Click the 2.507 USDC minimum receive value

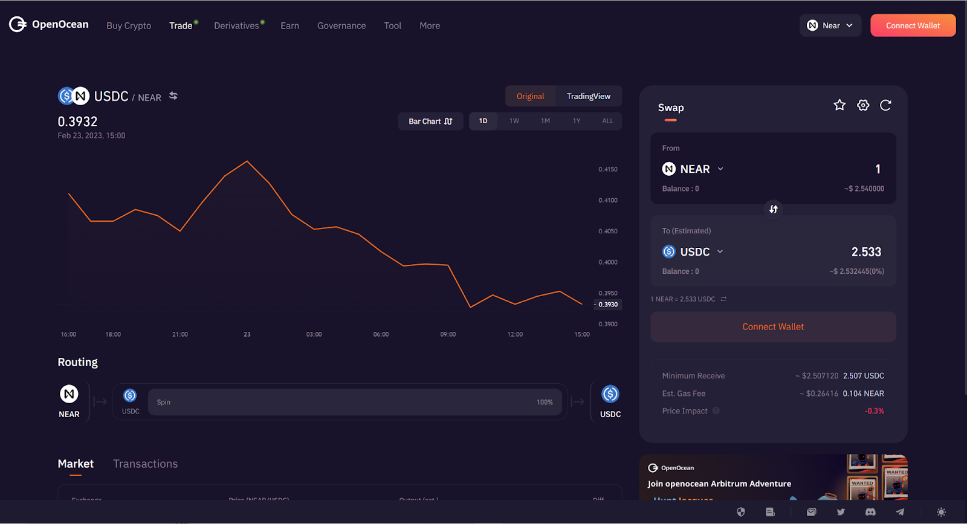click(x=864, y=376)
